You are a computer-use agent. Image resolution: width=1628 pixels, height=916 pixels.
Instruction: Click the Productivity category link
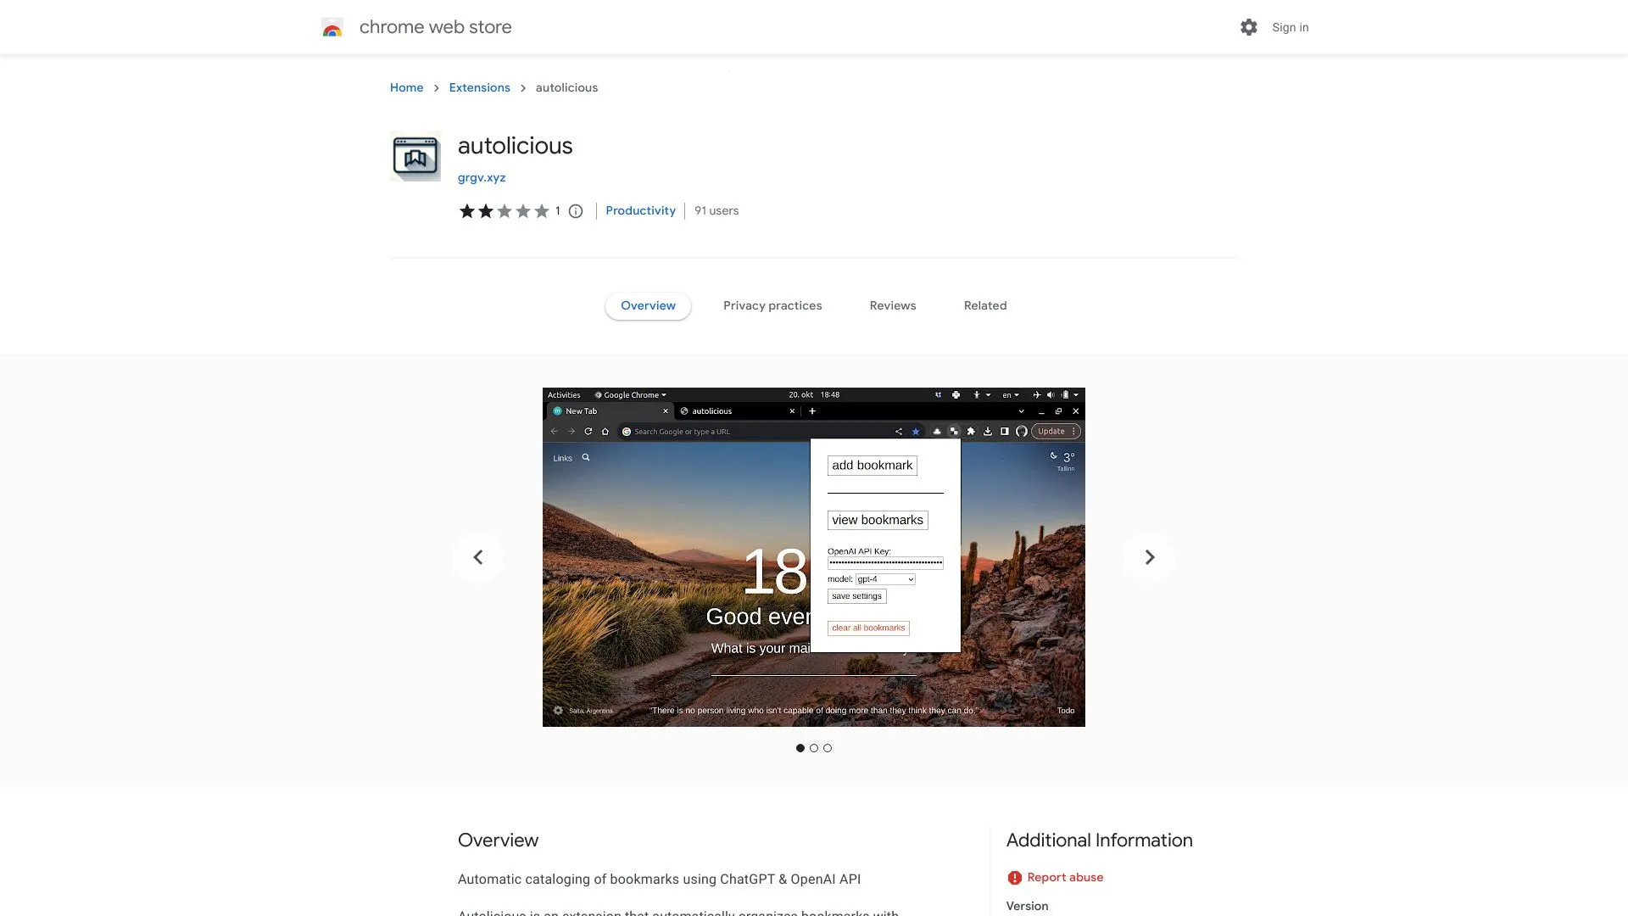click(x=640, y=210)
